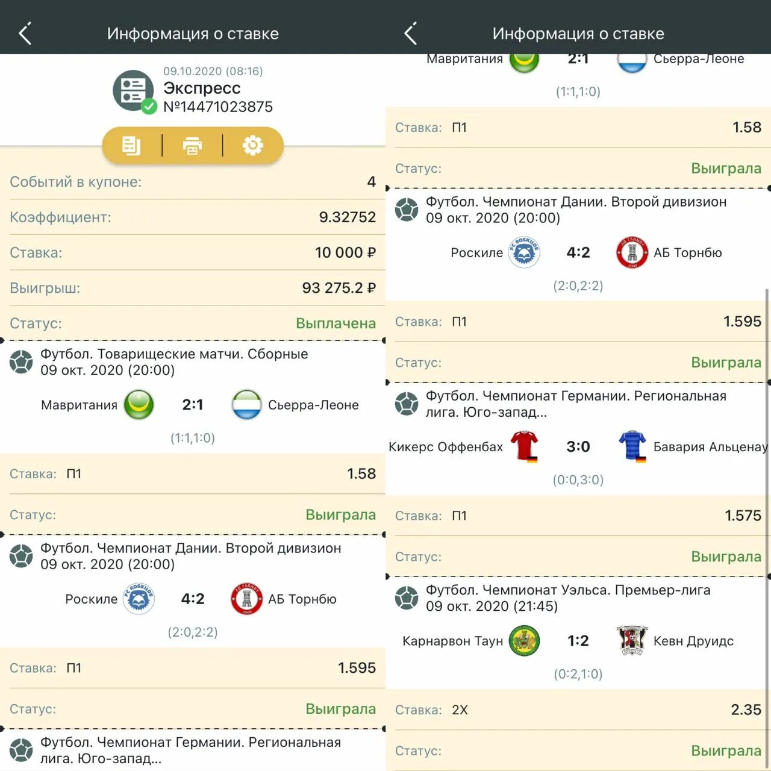The image size is (771, 771).
Task: Open the coupon copy/list icon in the yellow toolbar
Action: coord(131,145)
